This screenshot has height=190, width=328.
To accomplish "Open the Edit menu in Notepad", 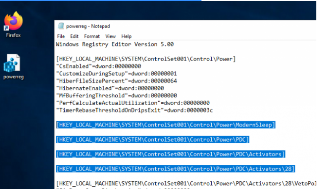I will 74,36.
